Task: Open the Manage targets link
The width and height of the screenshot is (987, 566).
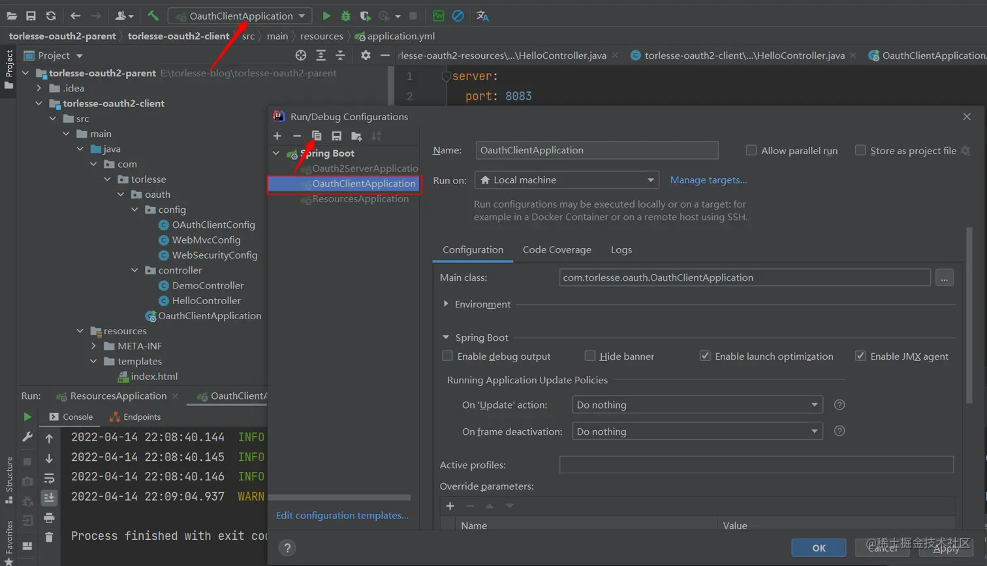Action: (708, 180)
